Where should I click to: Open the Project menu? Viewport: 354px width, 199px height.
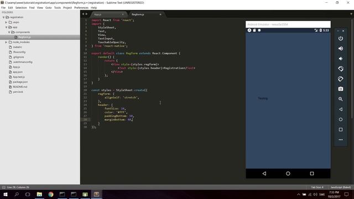(x=67, y=8)
